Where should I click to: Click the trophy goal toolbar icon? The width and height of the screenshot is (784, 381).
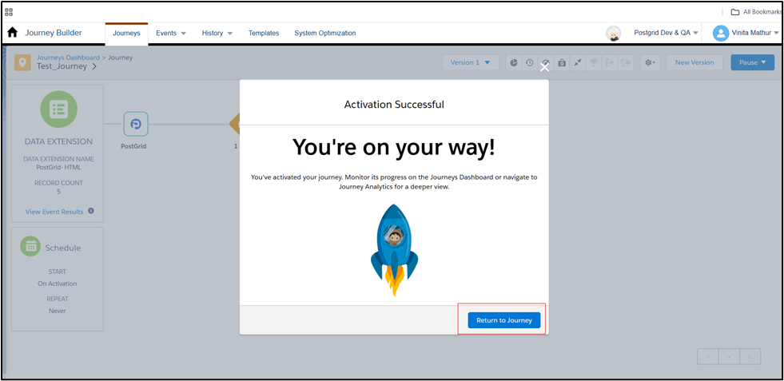(x=594, y=62)
